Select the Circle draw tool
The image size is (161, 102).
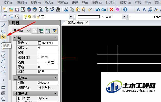click(3, 56)
